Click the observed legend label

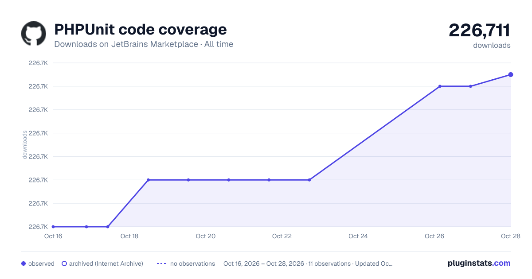click(41, 263)
